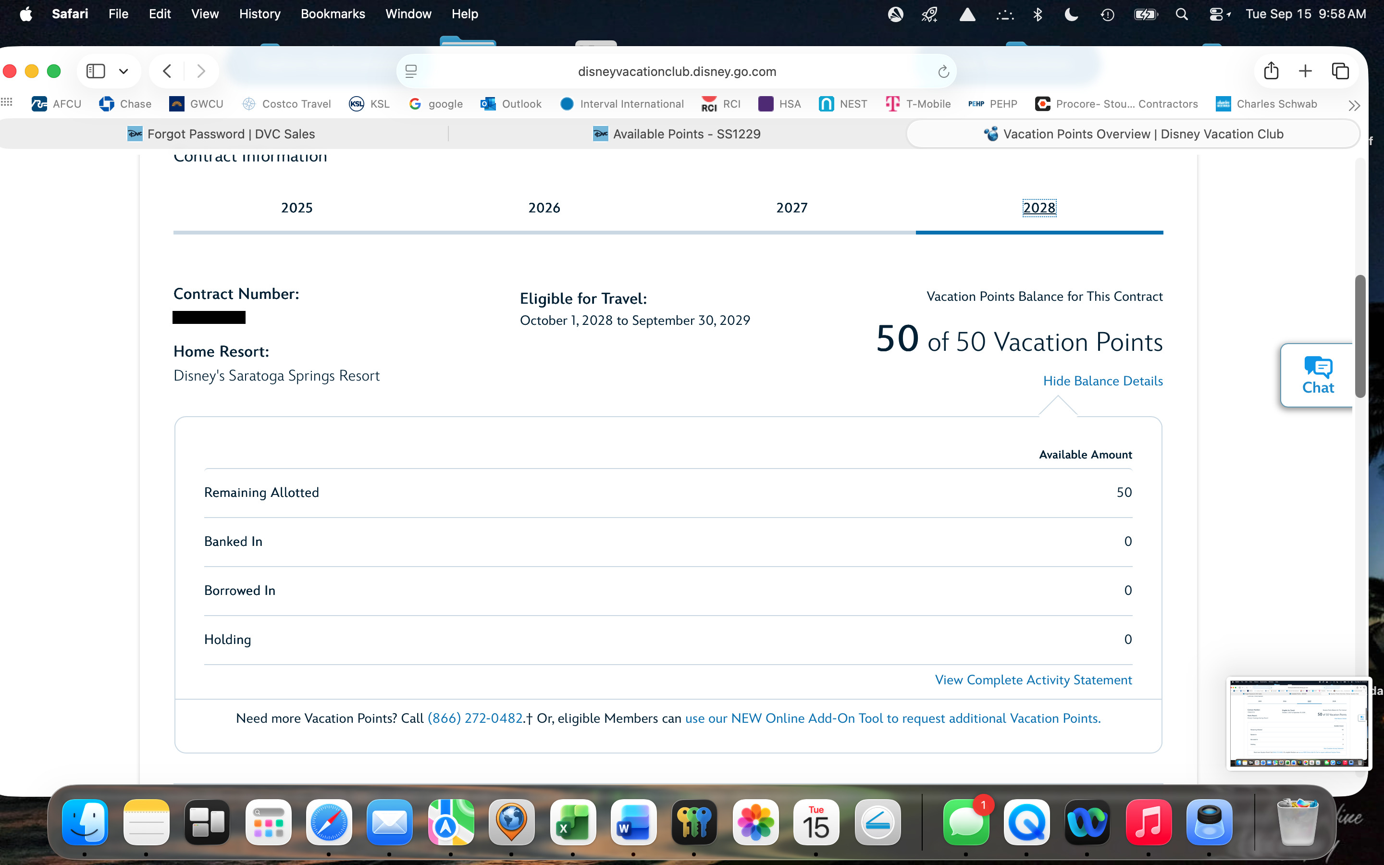Select the 2027 use year tab
Viewport: 1384px width, 865px height.
pyautogui.click(x=792, y=208)
